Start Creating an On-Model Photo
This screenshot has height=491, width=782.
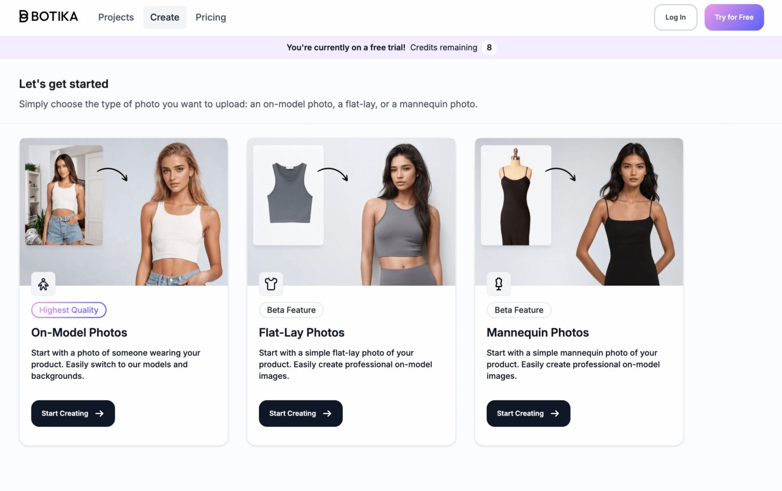pos(73,413)
